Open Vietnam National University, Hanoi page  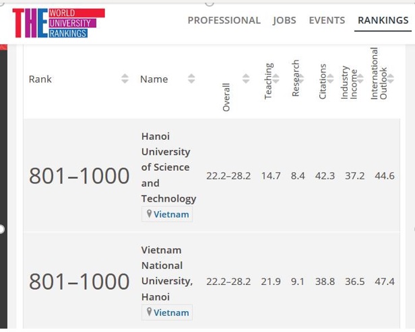coord(167,274)
